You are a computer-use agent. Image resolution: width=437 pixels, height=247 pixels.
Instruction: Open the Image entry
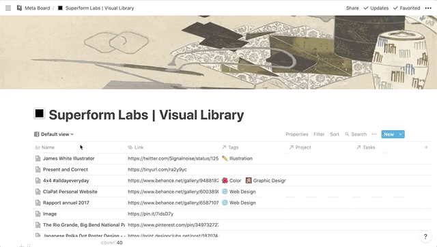tap(50, 214)
